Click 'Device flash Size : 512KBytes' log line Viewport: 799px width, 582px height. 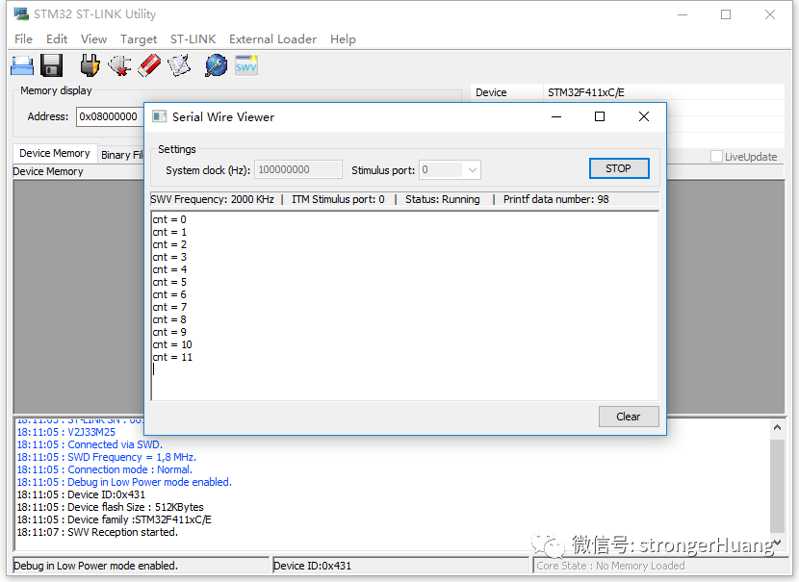[x=110, y=507]
